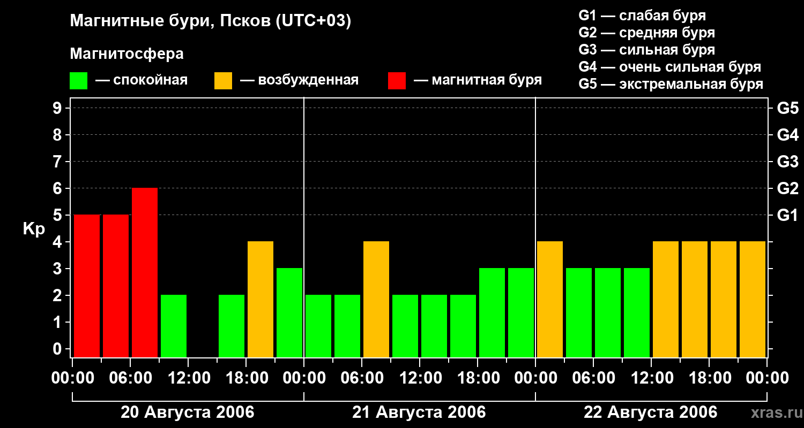804x428 pixels.
Task: Click the G5 label on right axis
Action: (788, 108)
